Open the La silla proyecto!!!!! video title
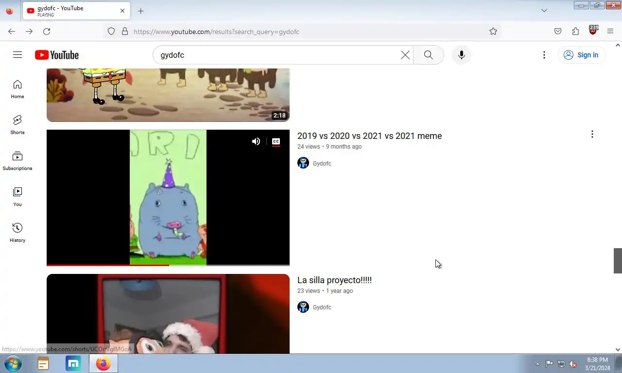 coord(334,280)
